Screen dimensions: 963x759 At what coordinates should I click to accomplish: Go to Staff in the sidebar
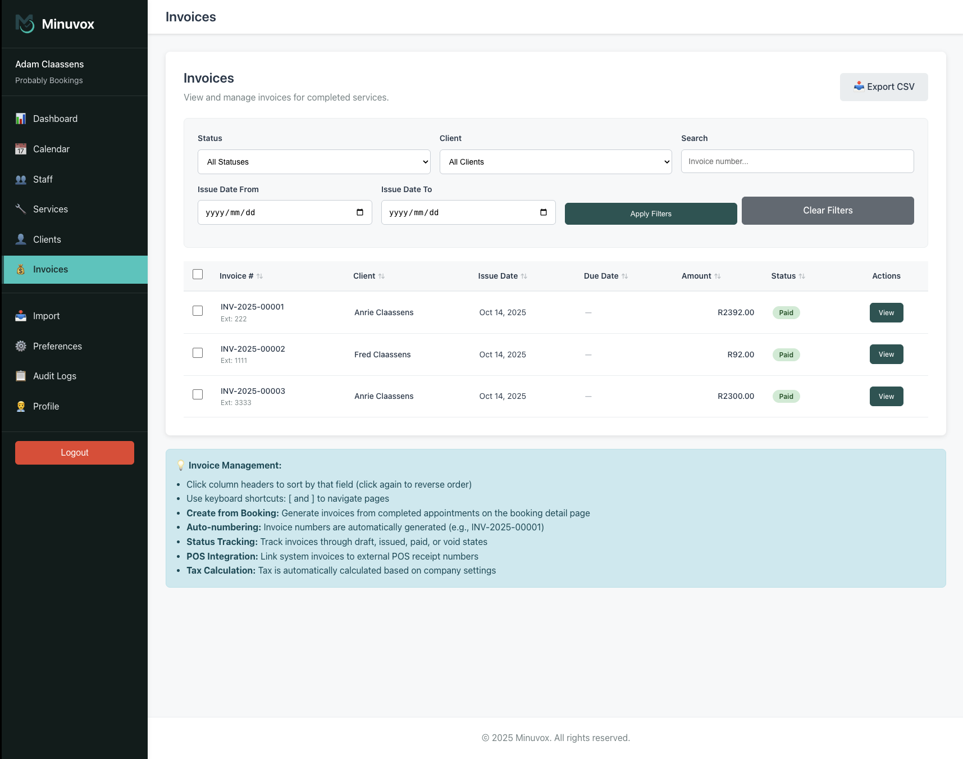point(43,179)
